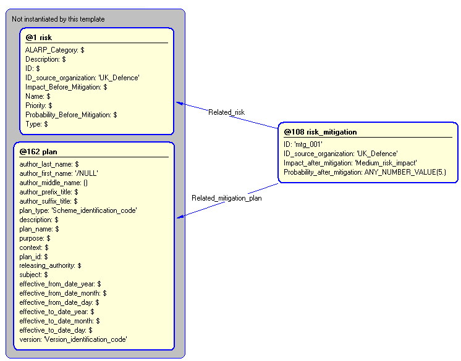Click the 'Related_risk' relationship label

[x=226, y=112]
